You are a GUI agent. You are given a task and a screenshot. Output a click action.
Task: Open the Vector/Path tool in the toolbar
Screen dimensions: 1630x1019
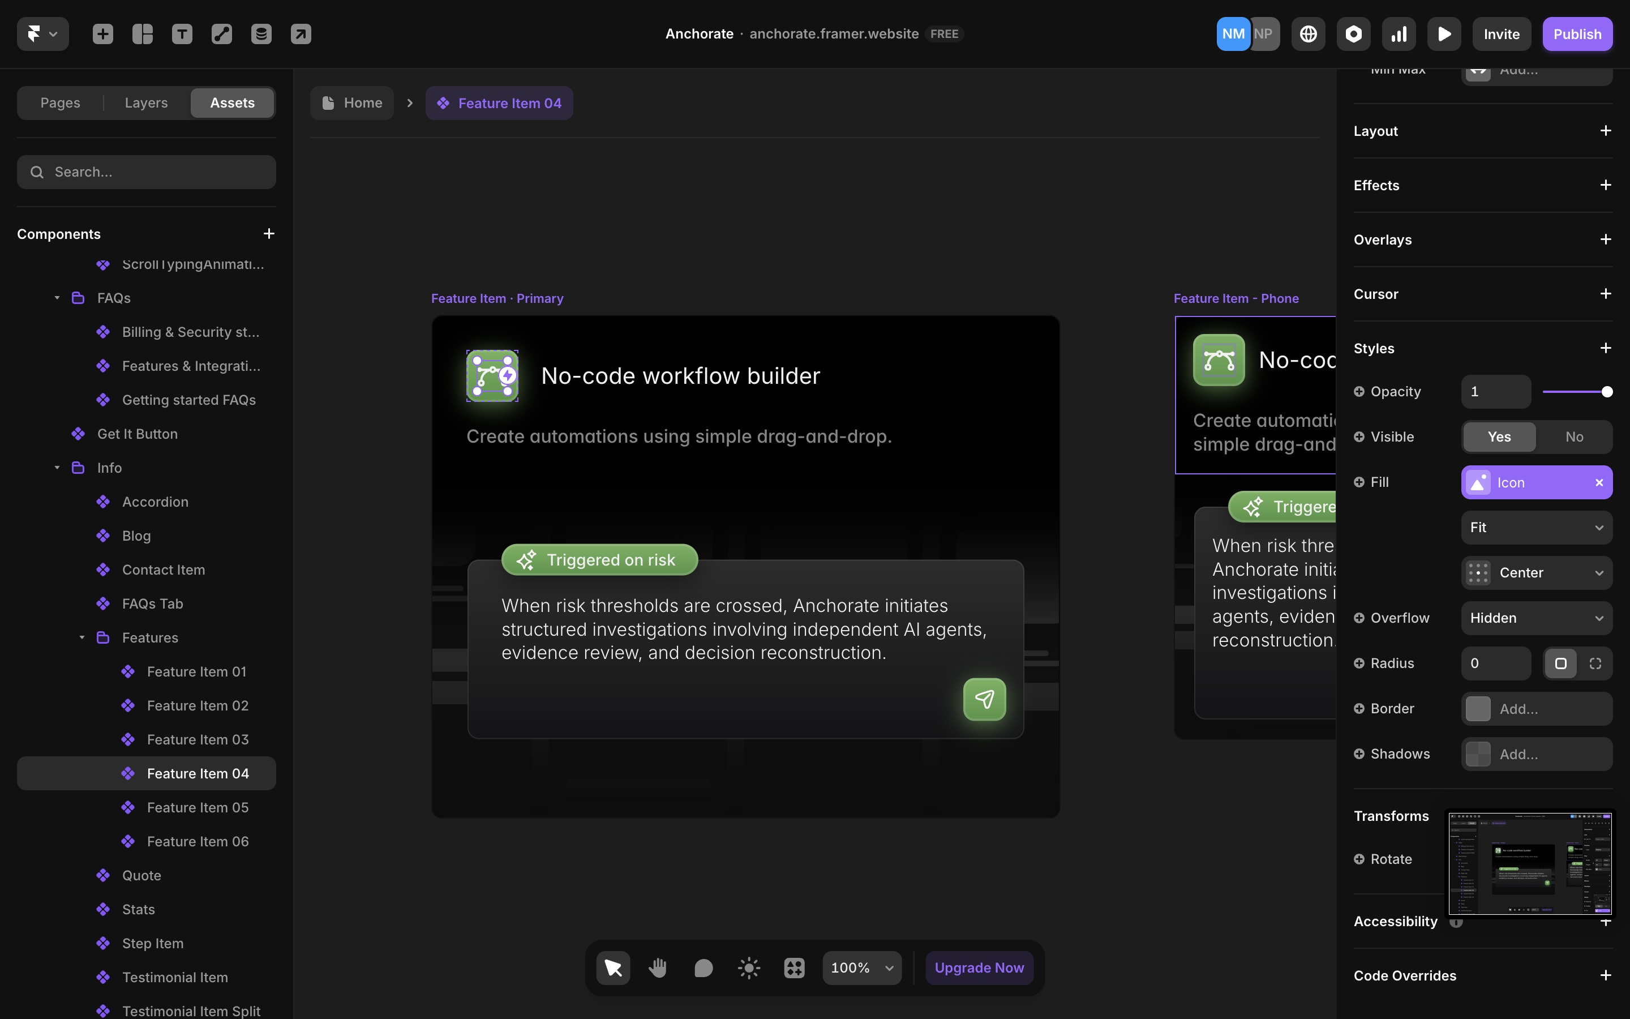[x=222, y=34]
